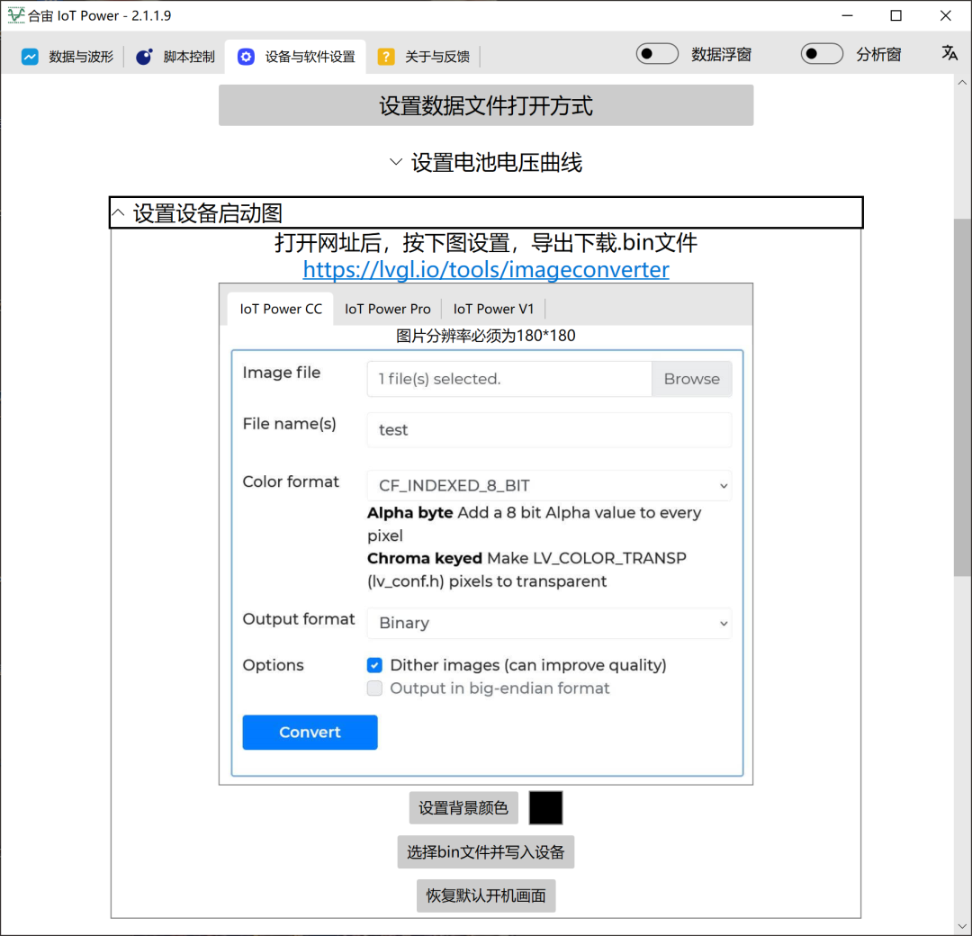Image resolution: width=972 pixels, height=936 pixels.
Task: Toggle the 分析窗 switch
Action: (822, 54)
